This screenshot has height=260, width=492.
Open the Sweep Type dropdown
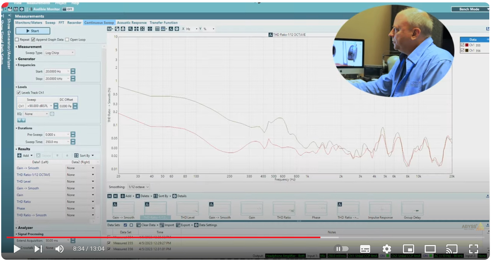coord(59,53)
